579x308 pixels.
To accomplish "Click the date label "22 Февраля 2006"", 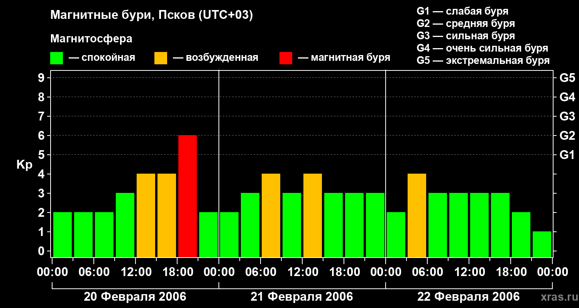I will (x=469, y=297).
